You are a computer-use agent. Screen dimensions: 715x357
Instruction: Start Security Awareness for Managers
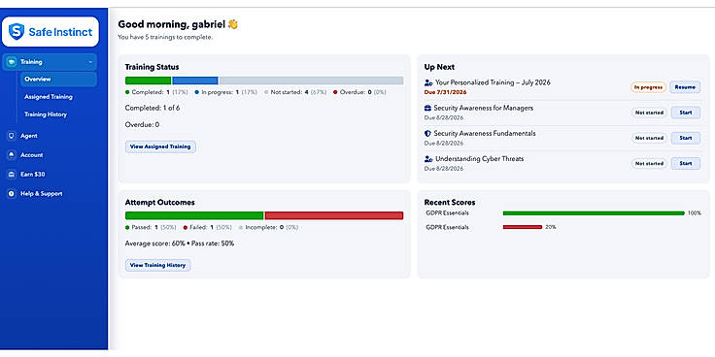pyautogui.click(x=685, y=113)
